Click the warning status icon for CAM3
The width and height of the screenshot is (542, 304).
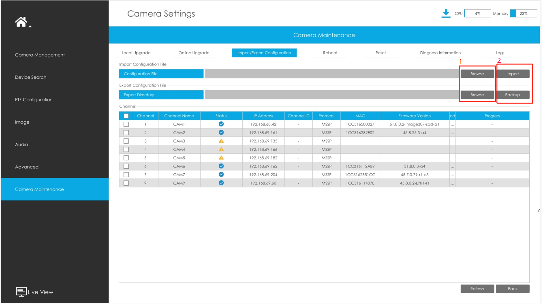click(x=221, y=141)
